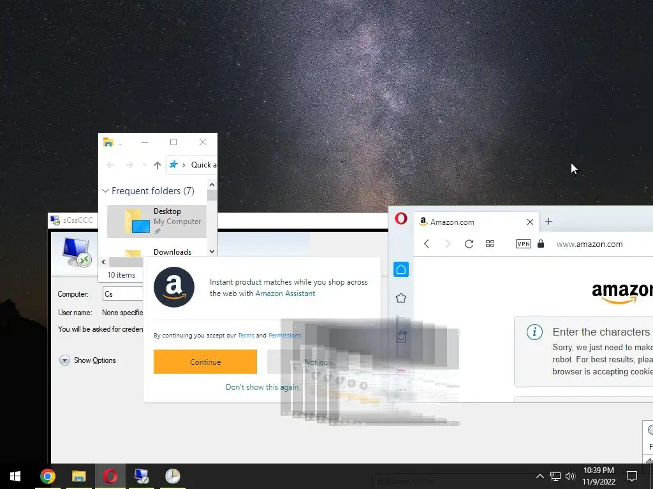Click the volume speaker tray icon
653x489 pixels.
click(570, 476)
